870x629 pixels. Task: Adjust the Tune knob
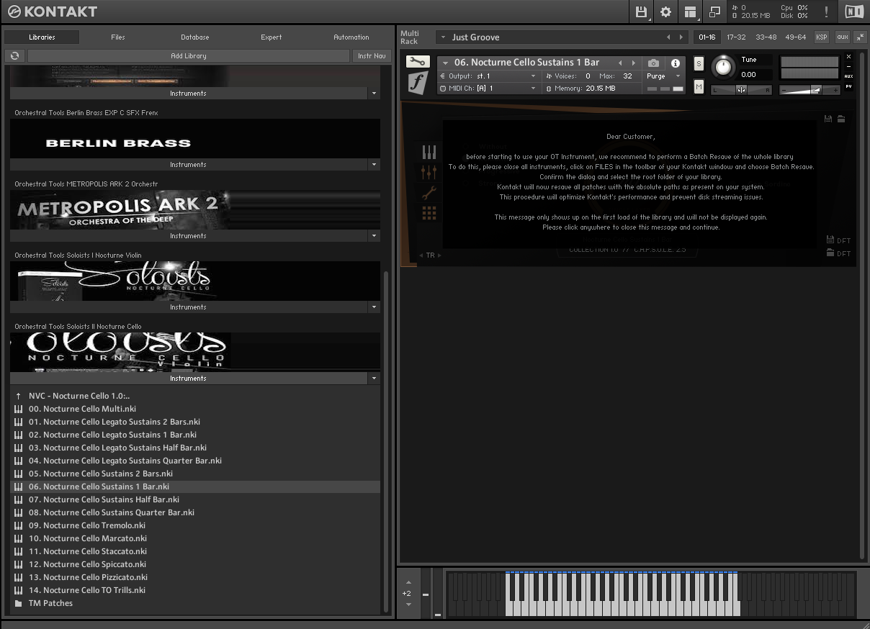723,67
